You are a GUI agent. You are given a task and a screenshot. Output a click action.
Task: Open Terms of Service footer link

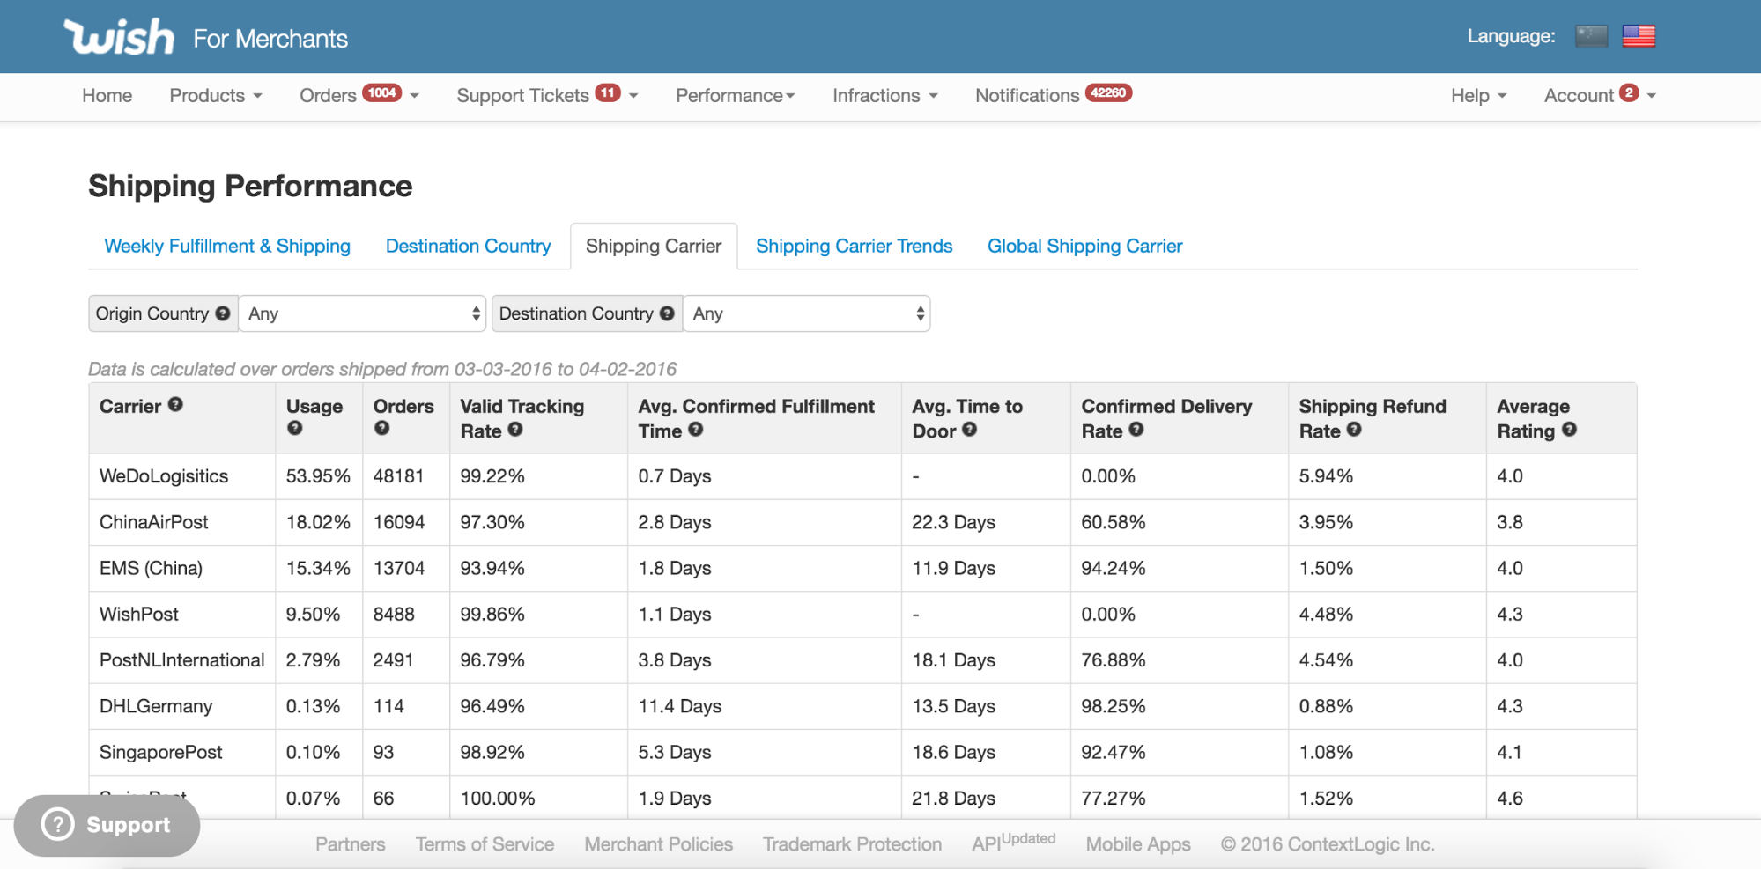(x=485, y=844)
